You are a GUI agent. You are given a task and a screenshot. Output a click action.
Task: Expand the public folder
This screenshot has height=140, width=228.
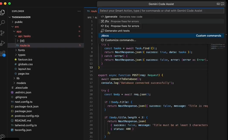19,22
